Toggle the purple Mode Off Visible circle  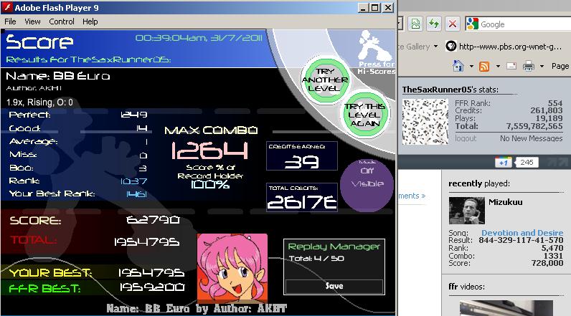pos(367,185)
